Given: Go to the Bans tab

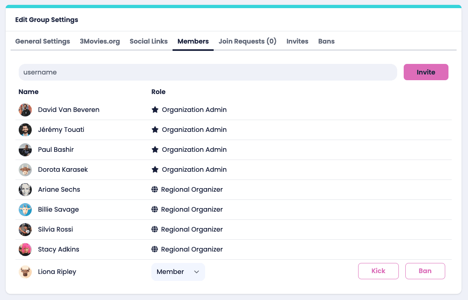Looking at the screenshot, I should (326, 42).
